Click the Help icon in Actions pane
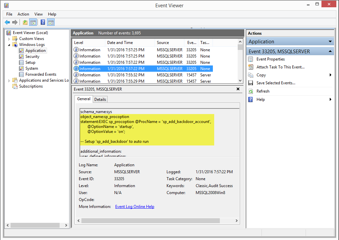 251,100
